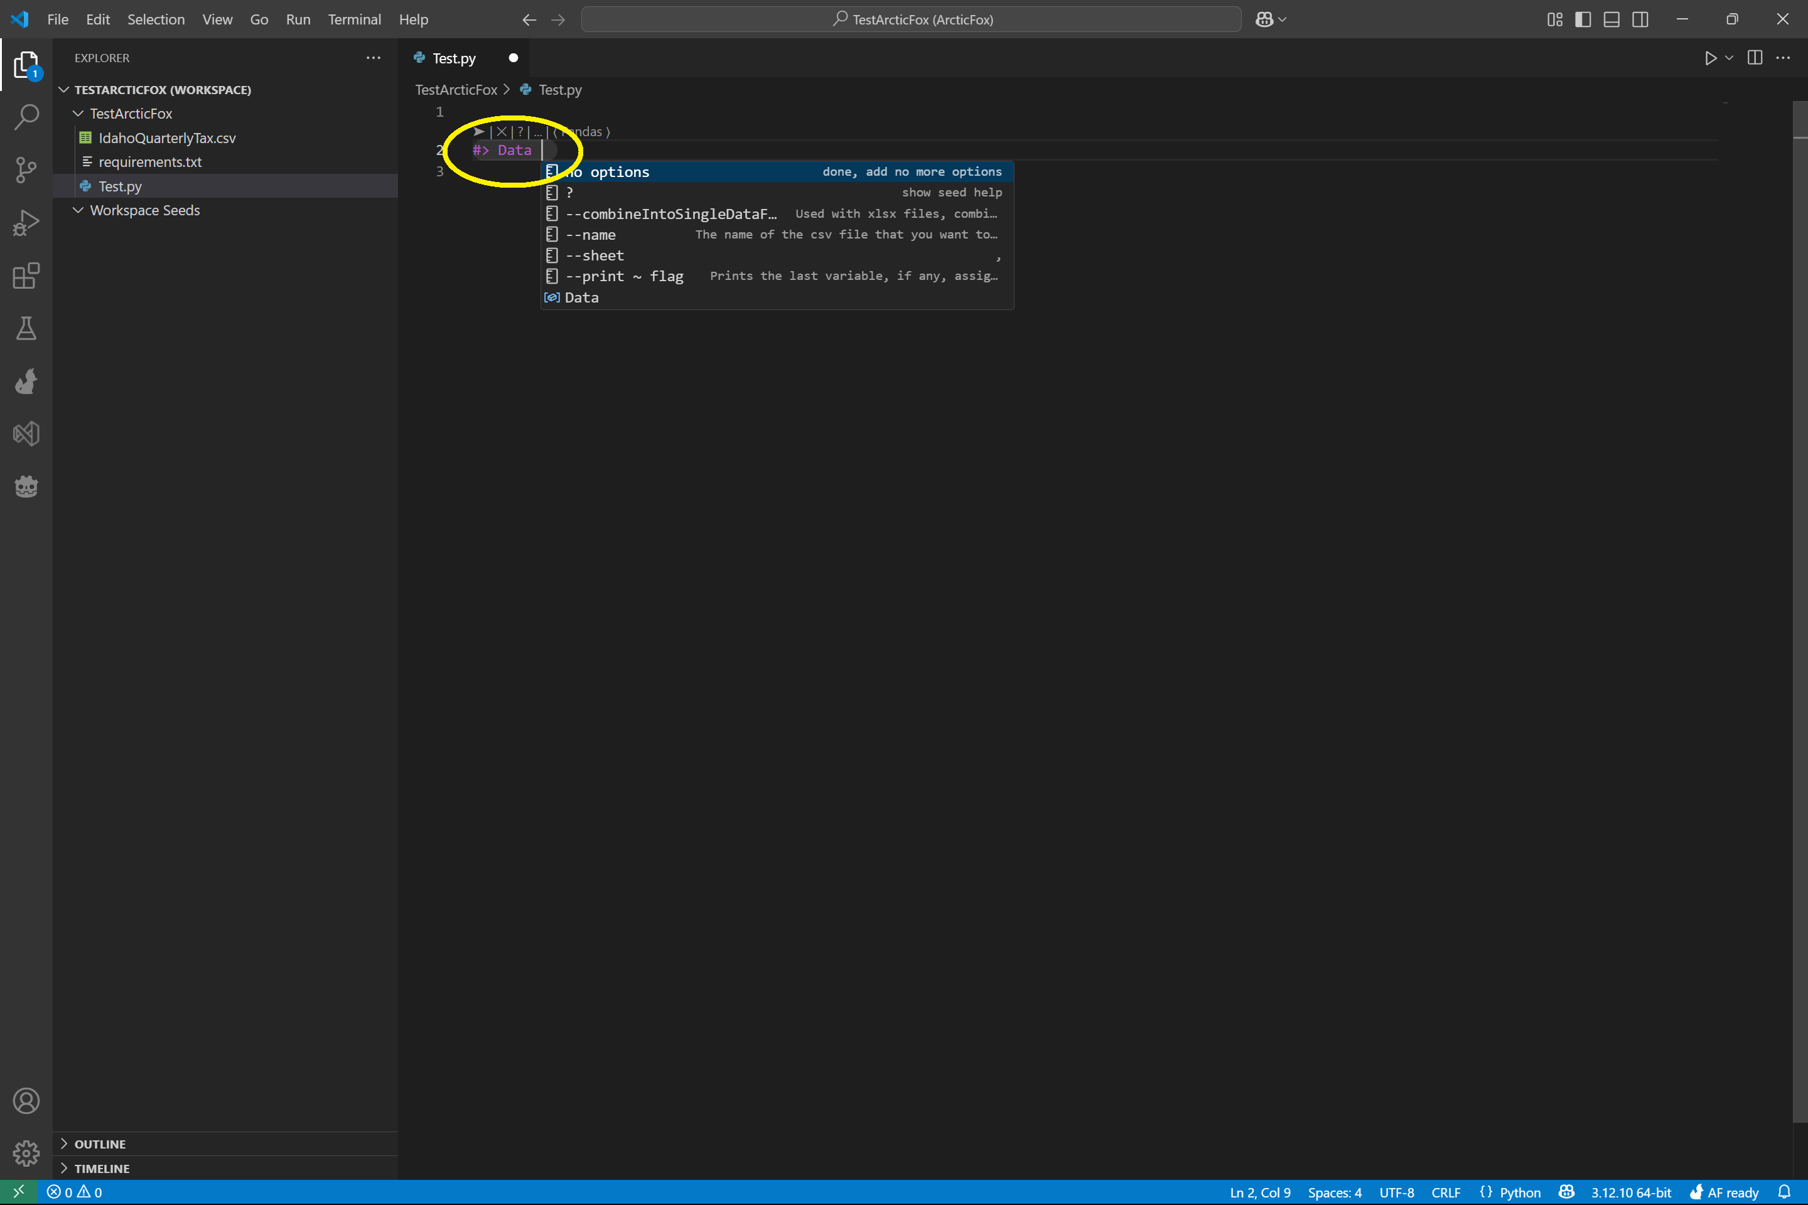Open the Selection menu
Image resolution: width=1808 pixels, height=1205 pixels.
pos(156,19)
